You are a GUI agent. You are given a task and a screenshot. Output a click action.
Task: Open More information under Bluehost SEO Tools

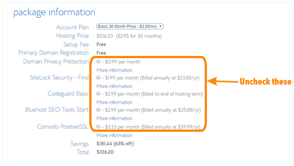[x=114, y=118]
